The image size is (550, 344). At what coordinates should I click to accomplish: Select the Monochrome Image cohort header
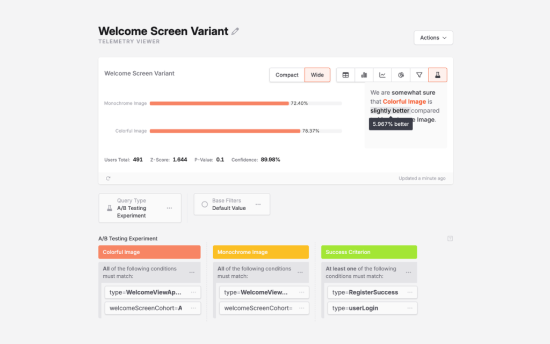[260, 252]
